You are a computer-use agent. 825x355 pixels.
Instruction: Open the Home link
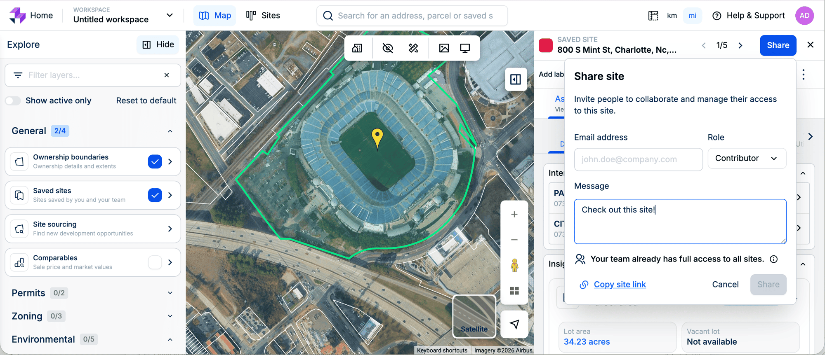(x=41, y=15)
